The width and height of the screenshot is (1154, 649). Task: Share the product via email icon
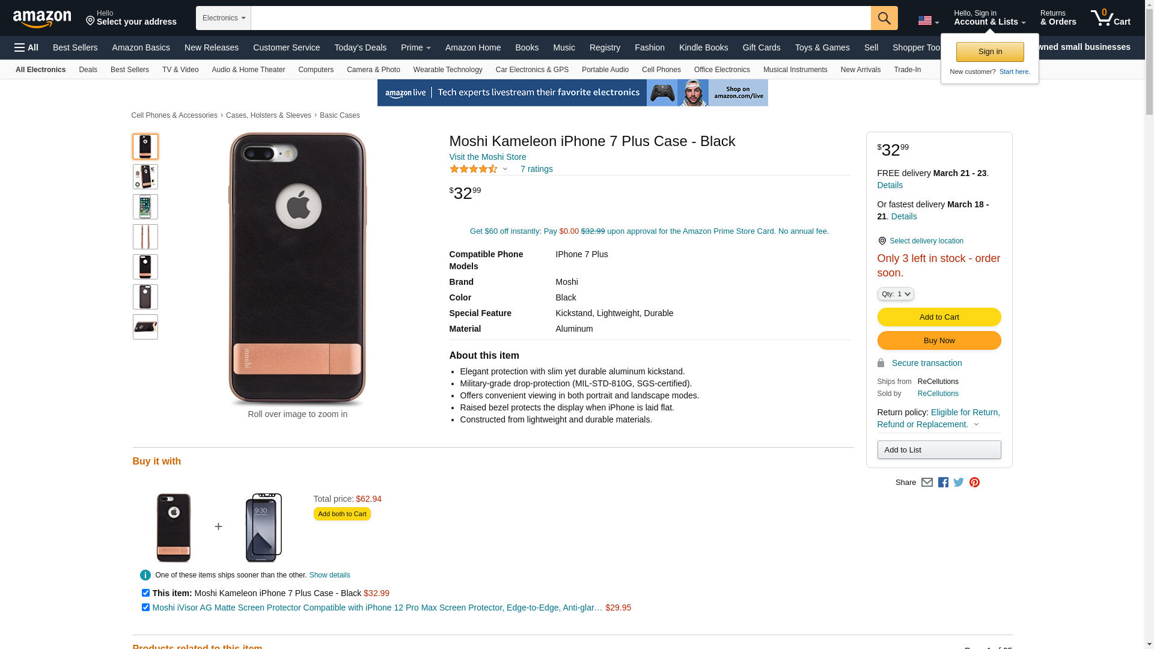(927, 482)
